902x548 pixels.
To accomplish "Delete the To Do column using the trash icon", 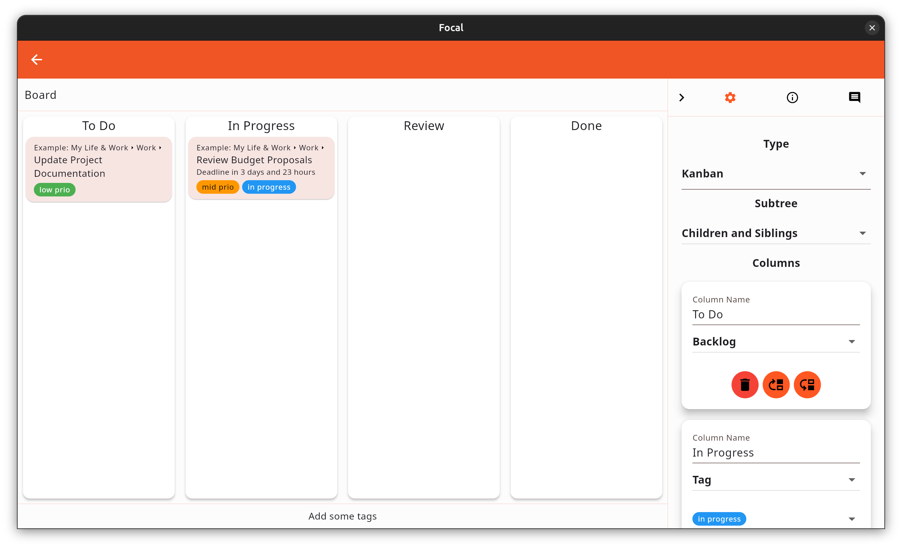I will tap(745, 384).
